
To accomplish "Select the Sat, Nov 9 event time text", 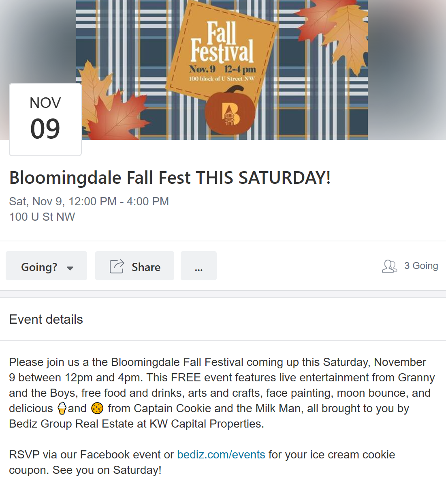I will pyautogui.click(x=89, y=201).
